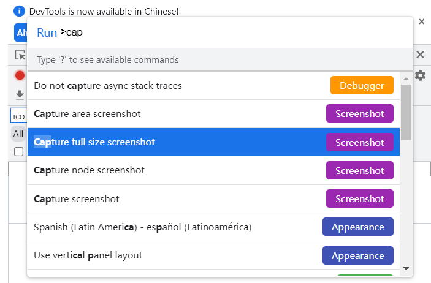Close the DevTools panel with the X
This screenshot has height=283, width=431.
(421, 55)
